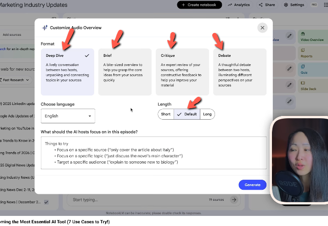Open the Share dialog
328x226 pixels.
click(x=267, y=5)
